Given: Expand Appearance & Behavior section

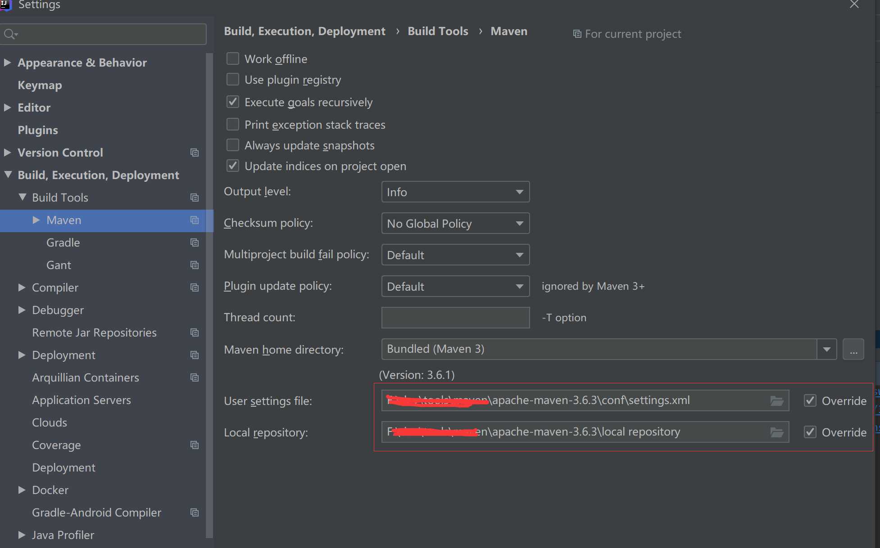Looking at the screenshot, I should pyautogui.click(x=7, y=63).
